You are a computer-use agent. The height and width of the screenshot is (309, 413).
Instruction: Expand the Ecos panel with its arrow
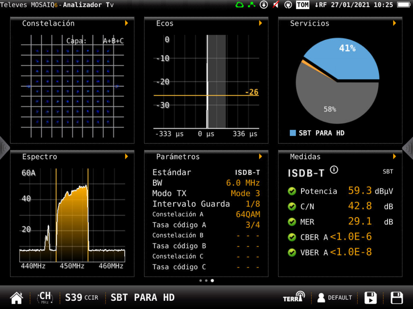pyautogui.click(x=261, y=23)
